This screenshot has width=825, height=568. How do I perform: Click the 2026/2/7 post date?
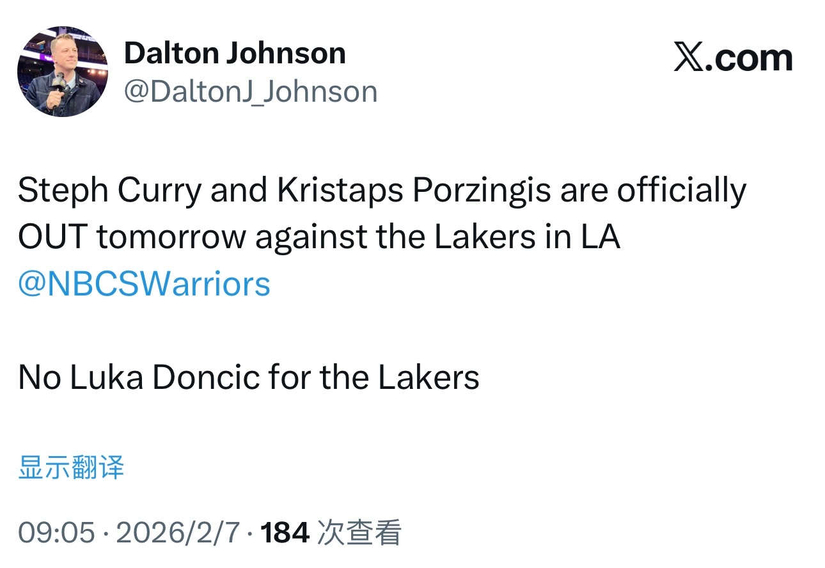point(178,532)
